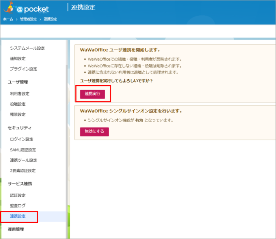Select 役職設定 sidebar item
The image size is (276, 239).
pos(18,104)
